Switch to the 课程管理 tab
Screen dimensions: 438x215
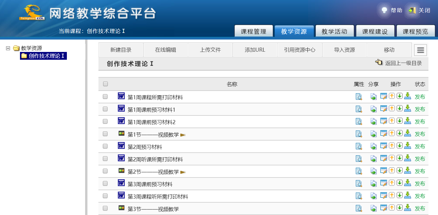(x=254, y=31)
